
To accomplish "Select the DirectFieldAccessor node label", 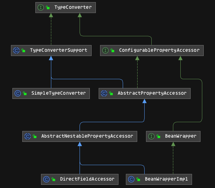I will pyautogui.click(x=87, y=179).
